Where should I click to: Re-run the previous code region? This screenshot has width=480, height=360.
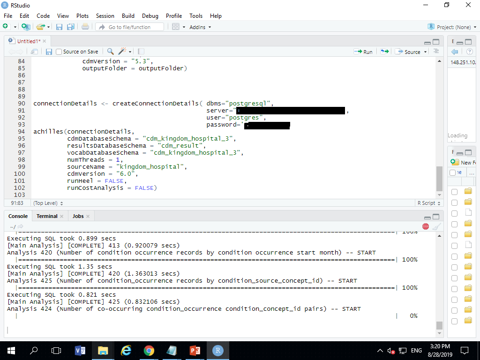click(385, 52)
